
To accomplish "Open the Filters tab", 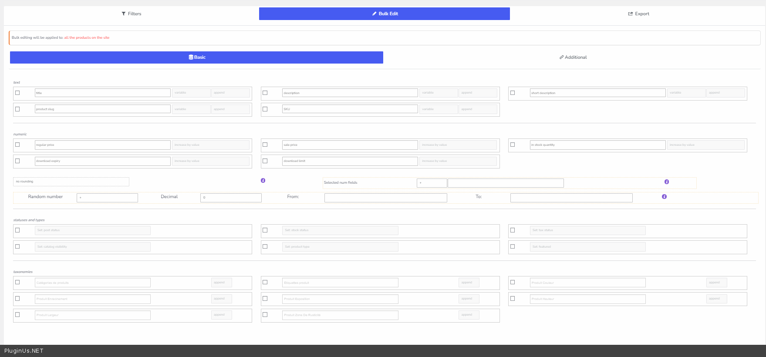I will (x=132, y=14).
